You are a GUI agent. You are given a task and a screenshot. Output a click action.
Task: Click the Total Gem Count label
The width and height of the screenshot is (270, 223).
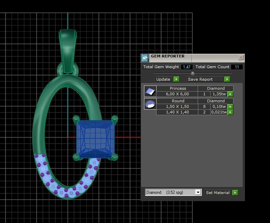click(212, 67)
